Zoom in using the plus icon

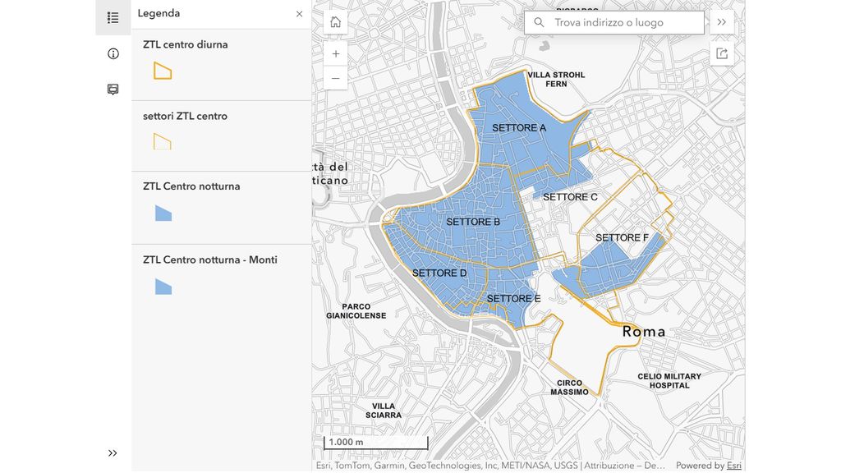335,53
